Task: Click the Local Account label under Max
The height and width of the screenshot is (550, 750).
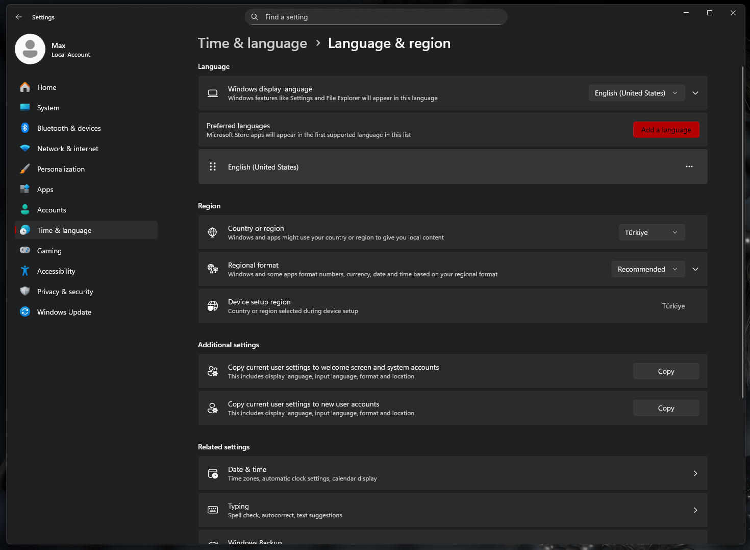Action: tap(71, 55)
